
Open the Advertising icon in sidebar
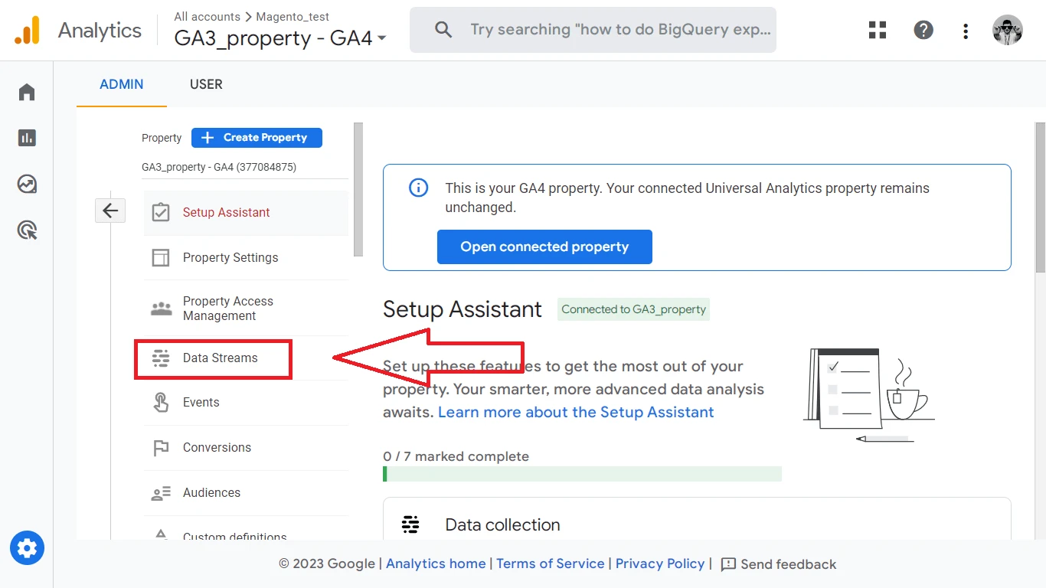click(x=27, y=230)
